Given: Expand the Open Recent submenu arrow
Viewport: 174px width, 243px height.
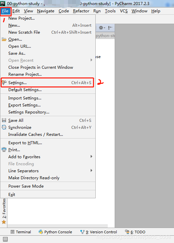Looking at the screenshot, I should [x=91, y=60].
